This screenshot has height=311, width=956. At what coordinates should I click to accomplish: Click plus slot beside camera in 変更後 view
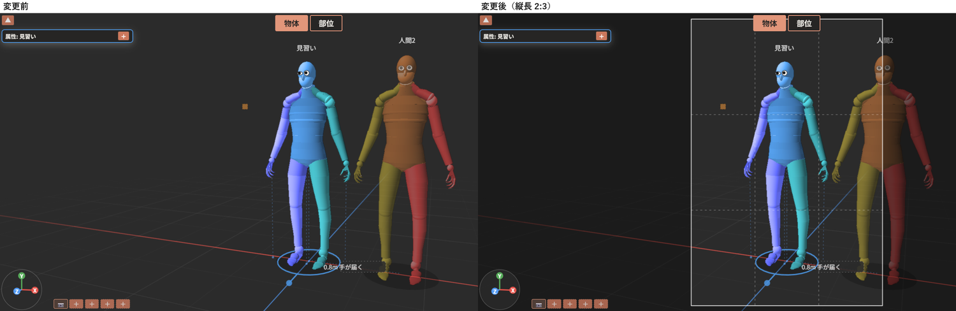pyautogui.click(x=554, y=304)
